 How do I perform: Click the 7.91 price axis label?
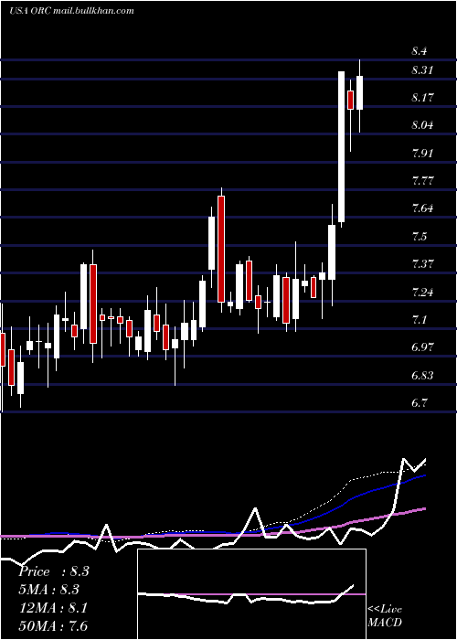tap(422, 154)
